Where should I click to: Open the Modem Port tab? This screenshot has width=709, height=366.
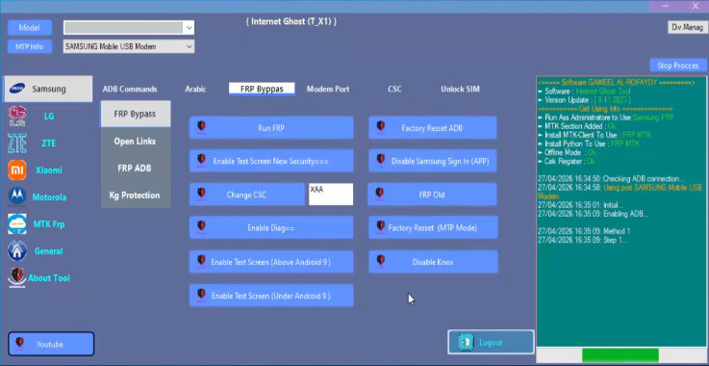(328, 90)
